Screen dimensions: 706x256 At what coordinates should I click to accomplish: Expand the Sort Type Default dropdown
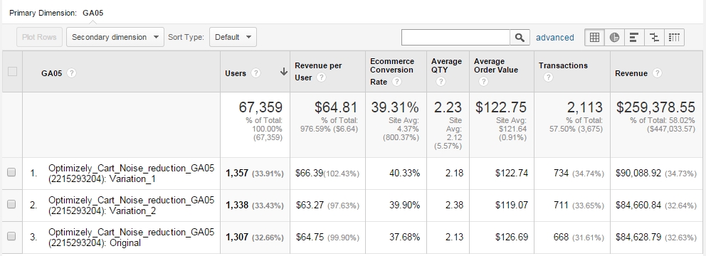click(x=233, y=38)
